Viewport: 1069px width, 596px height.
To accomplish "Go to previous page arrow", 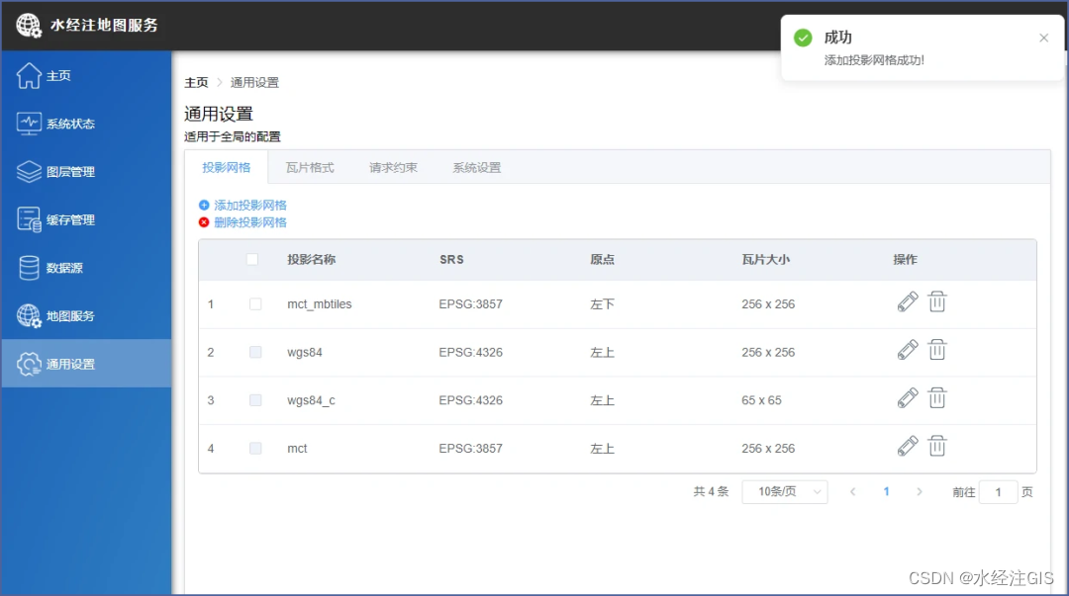I will coord(852,492).
